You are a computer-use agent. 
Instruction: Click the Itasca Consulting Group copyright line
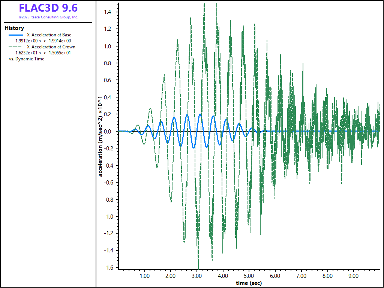[48, 17]
